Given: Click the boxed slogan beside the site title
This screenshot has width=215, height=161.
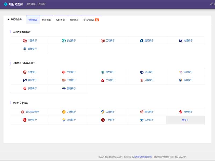Looking at the screenshot, I should coord(36,4).
